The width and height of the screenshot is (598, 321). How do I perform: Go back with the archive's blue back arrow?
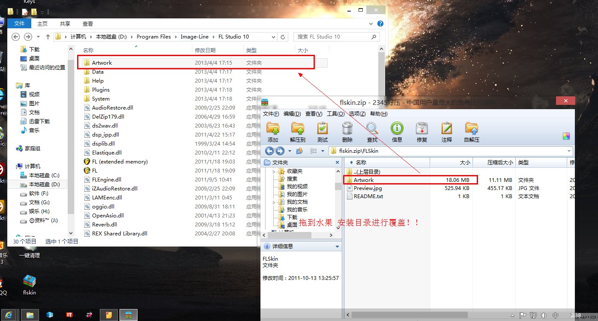(269, 151)
